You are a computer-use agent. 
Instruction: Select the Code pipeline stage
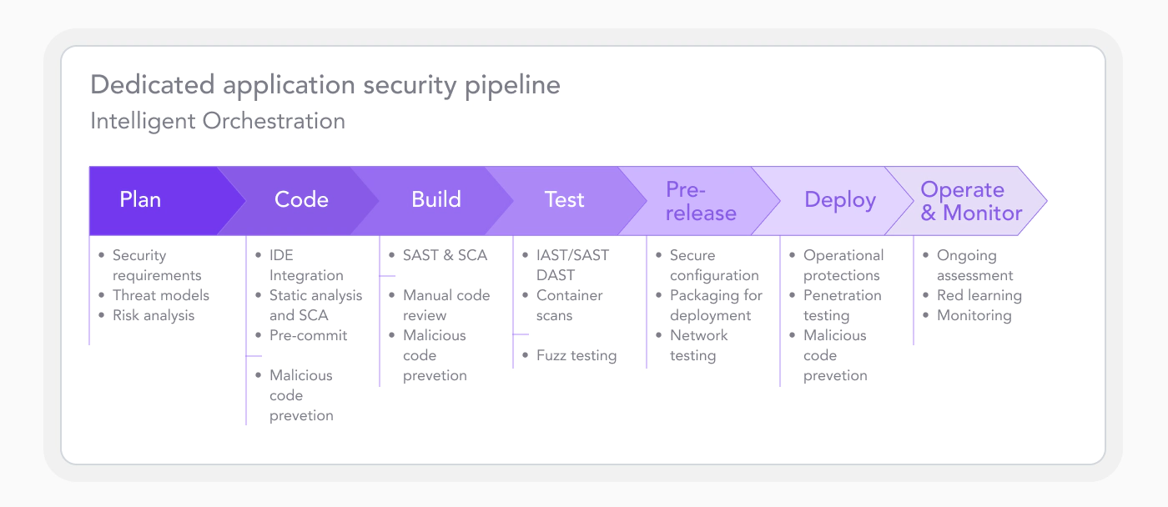pos(301,200)
